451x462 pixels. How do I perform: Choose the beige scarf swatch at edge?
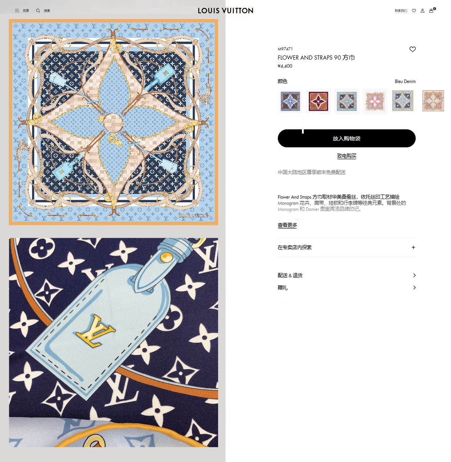pos(433,101)
